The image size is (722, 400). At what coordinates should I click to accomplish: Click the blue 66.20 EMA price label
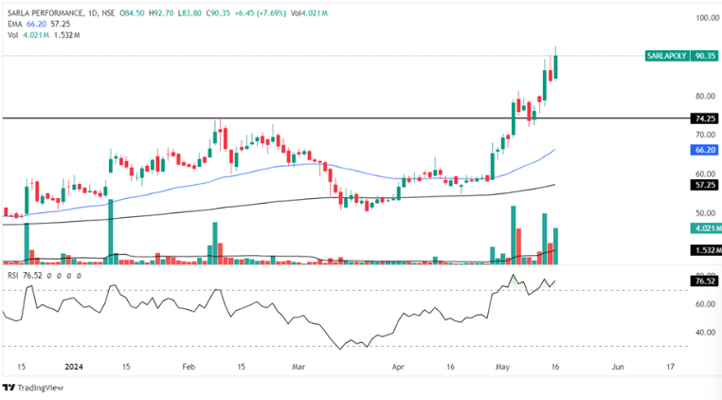pyautogui.click(x=704, y=150)
